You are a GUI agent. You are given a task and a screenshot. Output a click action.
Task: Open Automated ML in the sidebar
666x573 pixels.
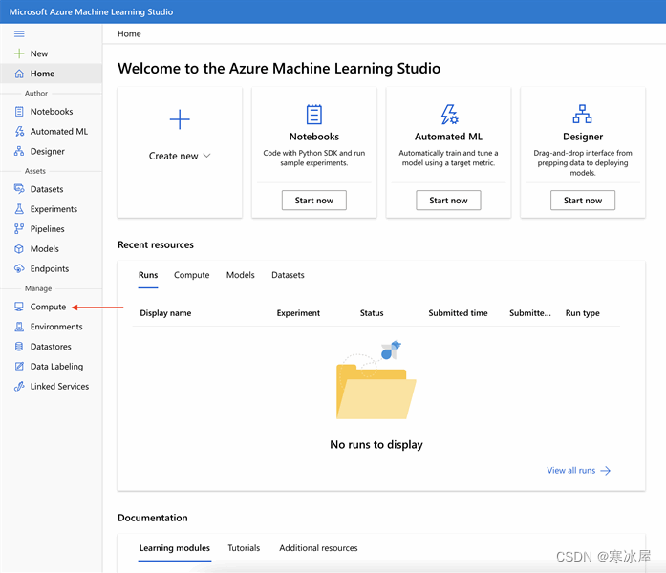coord(59,131)
